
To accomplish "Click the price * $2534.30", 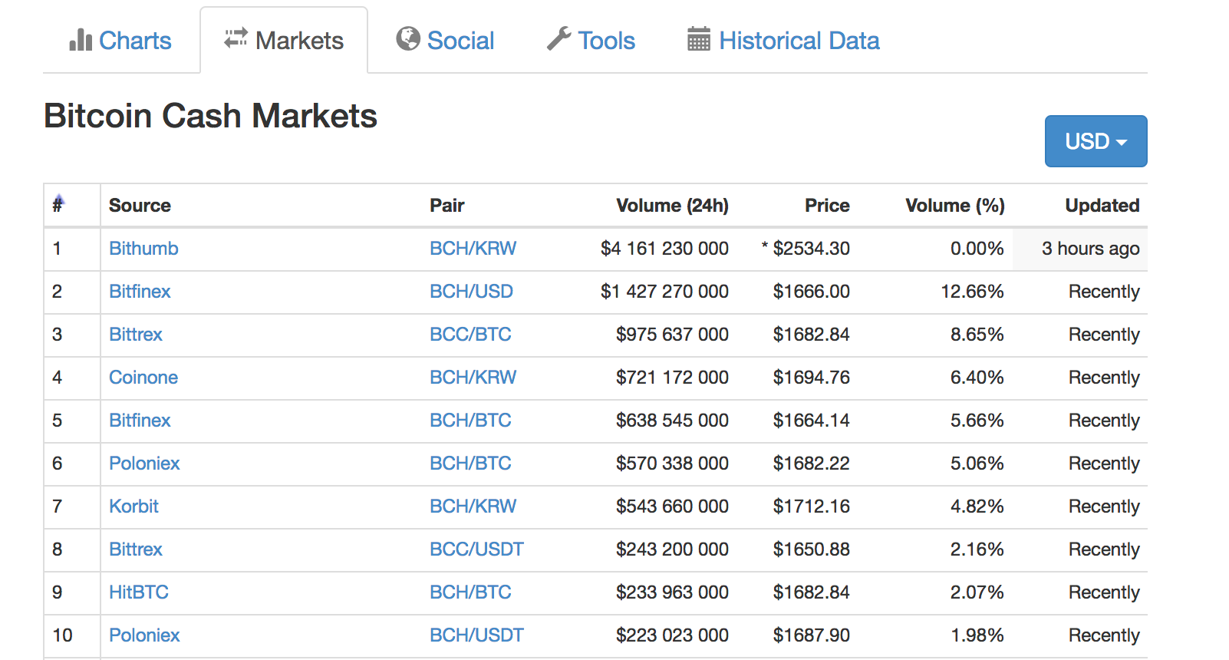I will pyautogui.click(x=806, y=249).
